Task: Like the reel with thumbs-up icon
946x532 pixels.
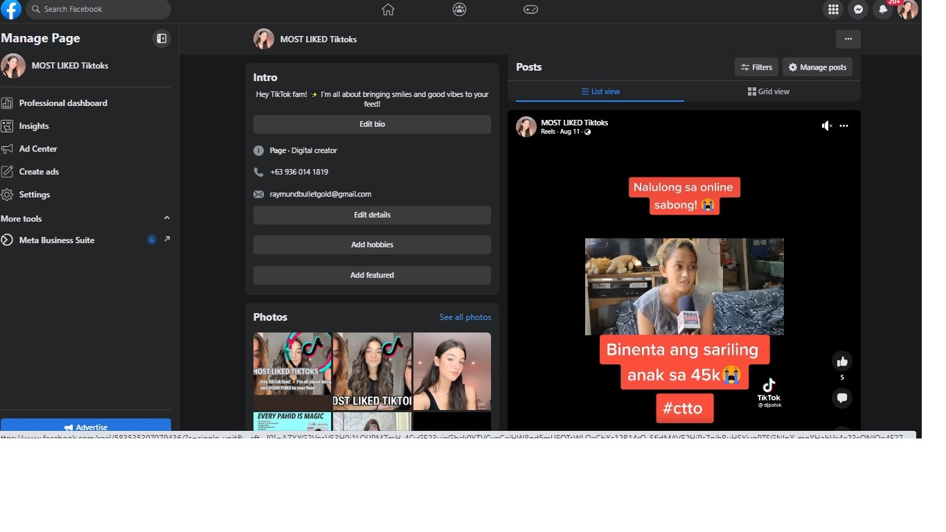Action: click(x=842, y=361)
